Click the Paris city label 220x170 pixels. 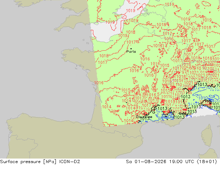click(131, 52)
